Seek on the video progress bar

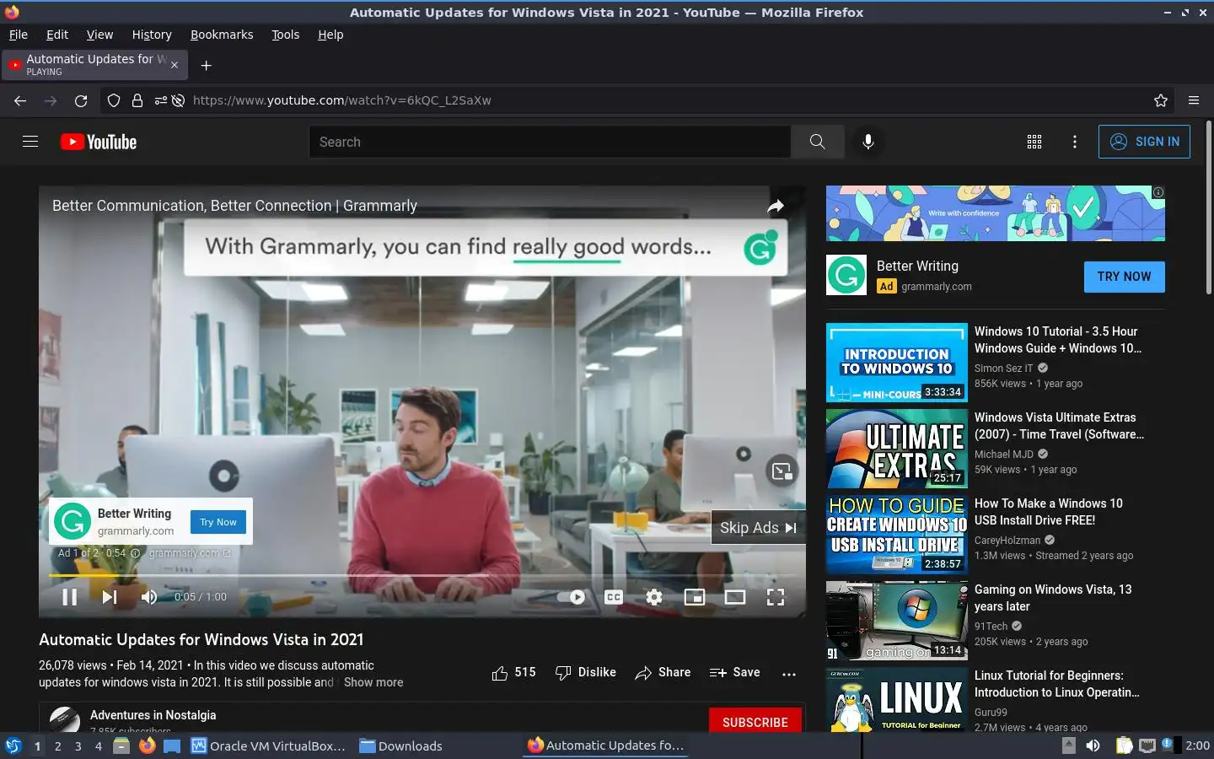click(422, 575)
